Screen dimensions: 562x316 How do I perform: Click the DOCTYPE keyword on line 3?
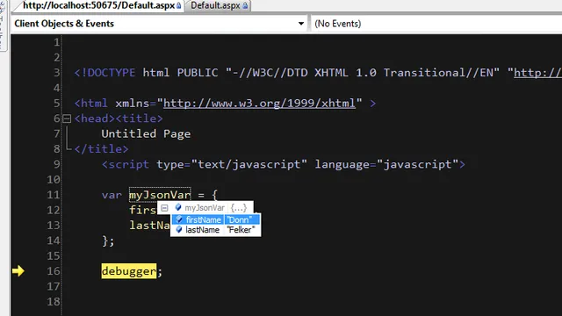point(112,73)
